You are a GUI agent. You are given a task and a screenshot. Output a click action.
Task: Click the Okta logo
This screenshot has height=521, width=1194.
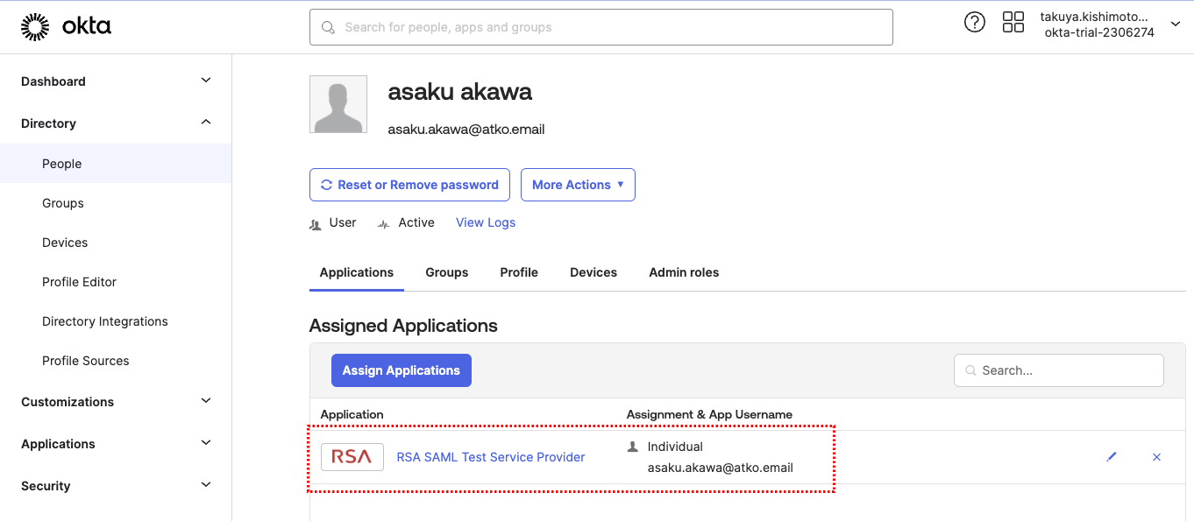pyautogui.click(x=66, y=27)
